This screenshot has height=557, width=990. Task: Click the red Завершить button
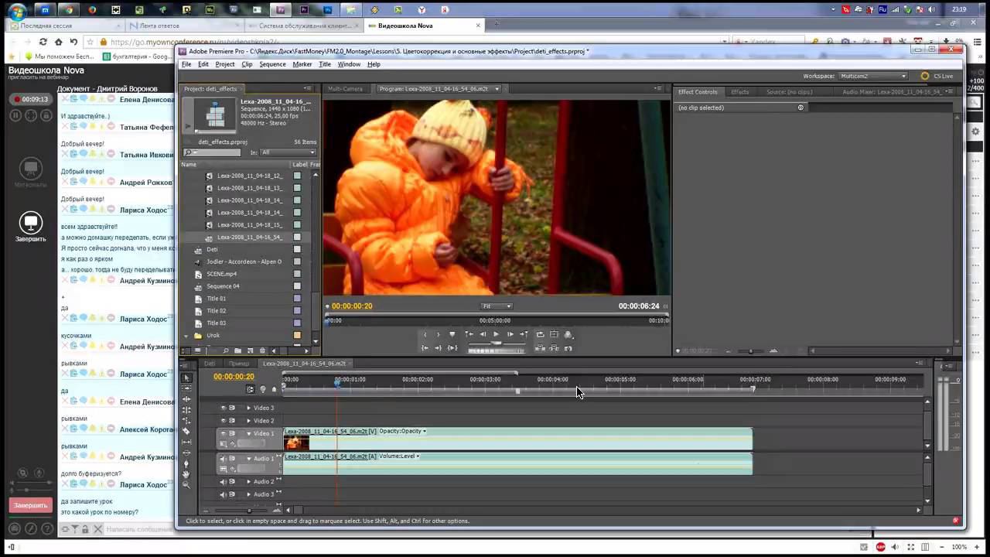[30, 505]
